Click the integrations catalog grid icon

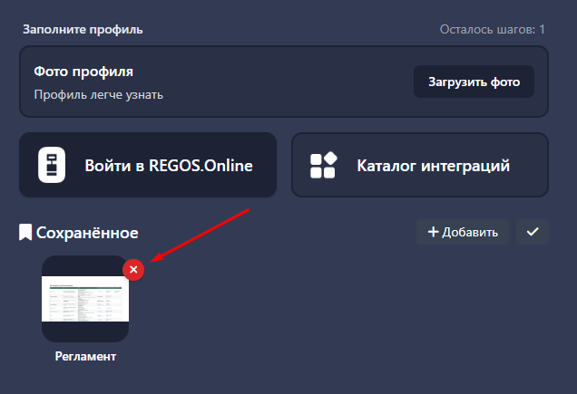[x=323, y=166]
